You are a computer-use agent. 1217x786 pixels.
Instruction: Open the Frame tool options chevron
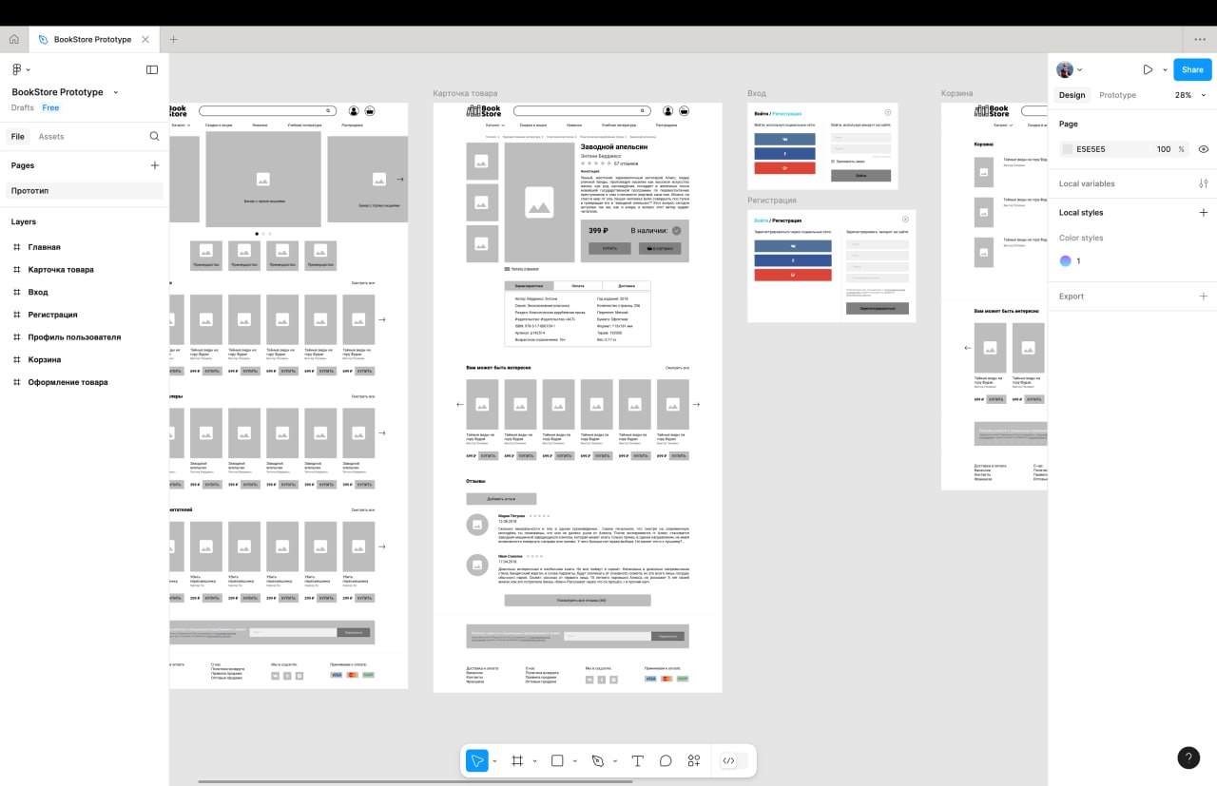pyautogui.click(x=534, y=760)
